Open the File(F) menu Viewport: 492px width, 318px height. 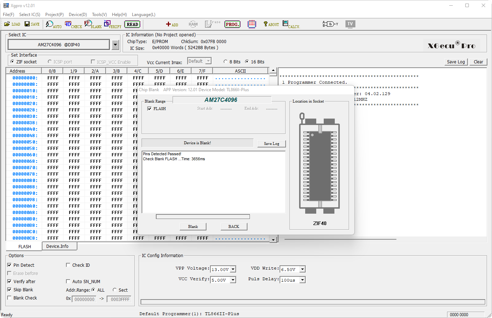(9, 15)
